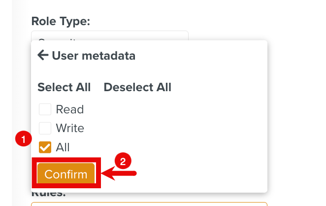Uncheck the All permission checkbox
The image size is (326, 206).
pyautogui.click(x=45, y=147)
